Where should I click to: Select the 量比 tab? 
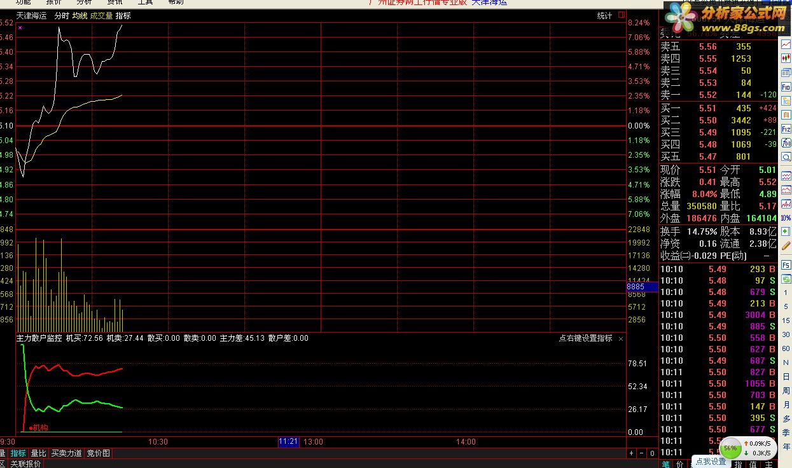[39, 453]
